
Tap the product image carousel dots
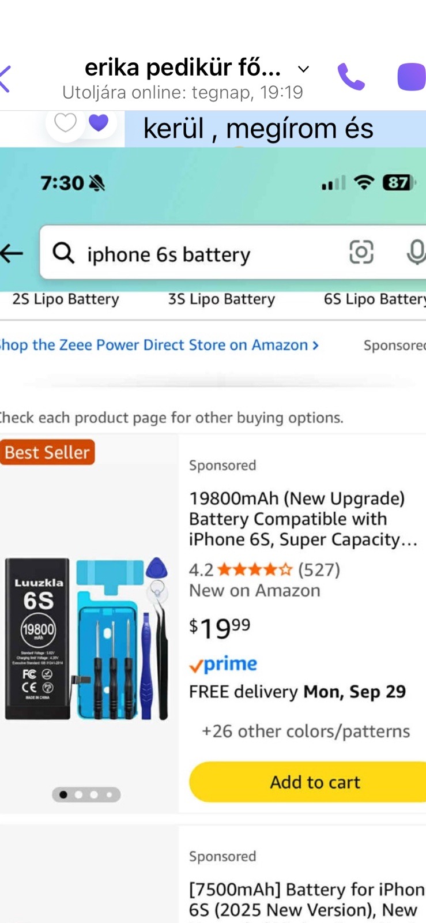(86, 795)
